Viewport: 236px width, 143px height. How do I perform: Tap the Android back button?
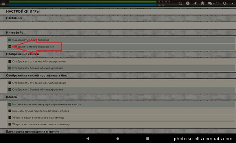[88, 139]
